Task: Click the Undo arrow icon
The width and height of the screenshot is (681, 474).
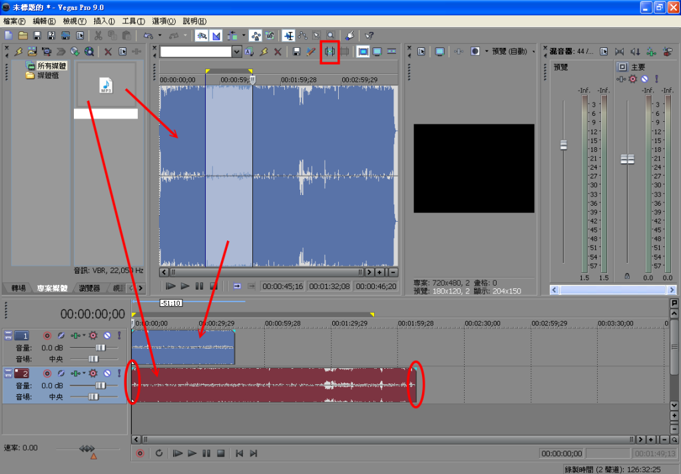Action: 148,35
